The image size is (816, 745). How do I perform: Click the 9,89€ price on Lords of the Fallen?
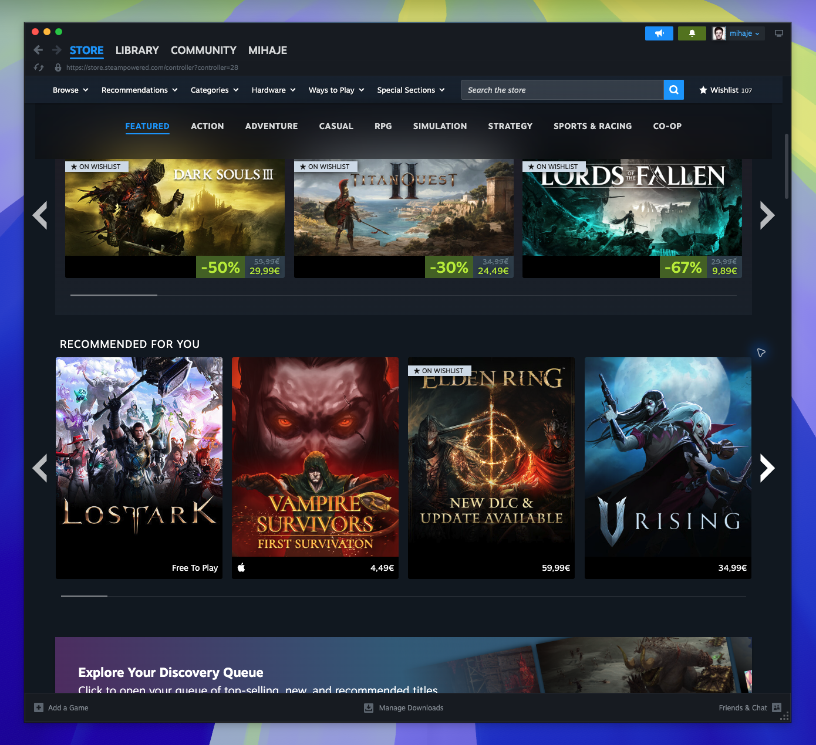click(724, 271)
